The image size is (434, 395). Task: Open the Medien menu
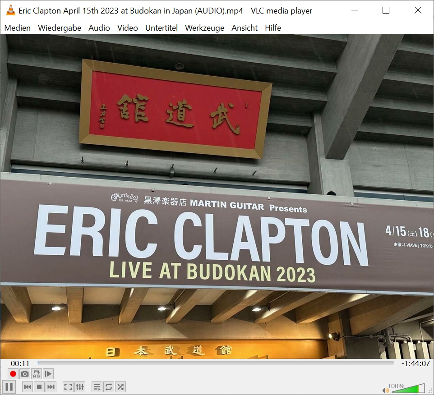18,28
